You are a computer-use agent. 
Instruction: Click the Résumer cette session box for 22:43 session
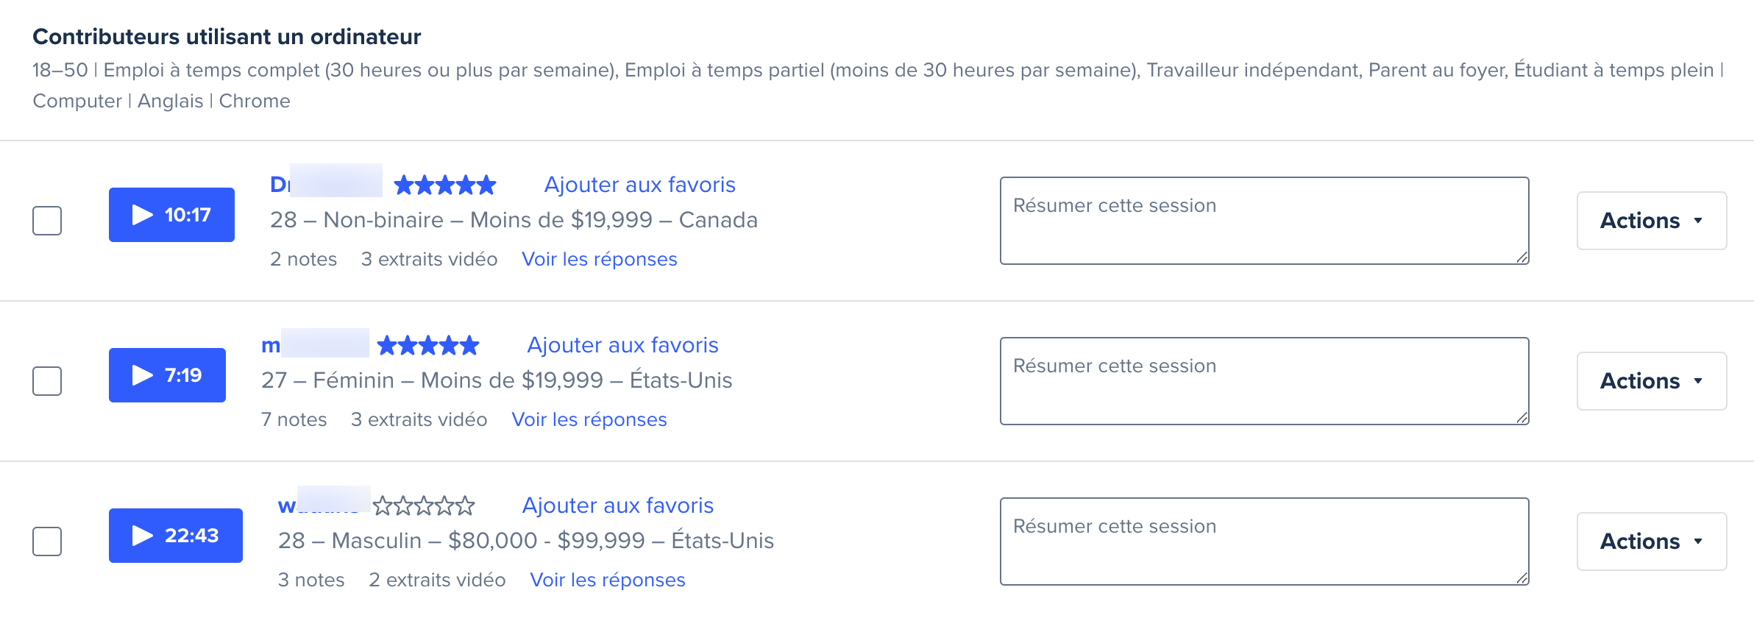pyautogui.click(x=1265, y=541)
